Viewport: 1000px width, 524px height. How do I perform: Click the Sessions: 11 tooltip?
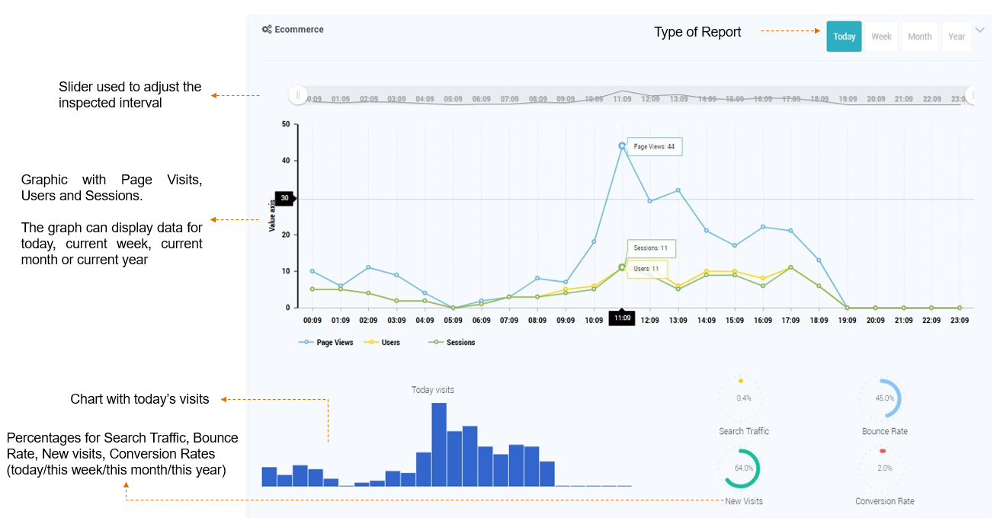tap(651, 248)
